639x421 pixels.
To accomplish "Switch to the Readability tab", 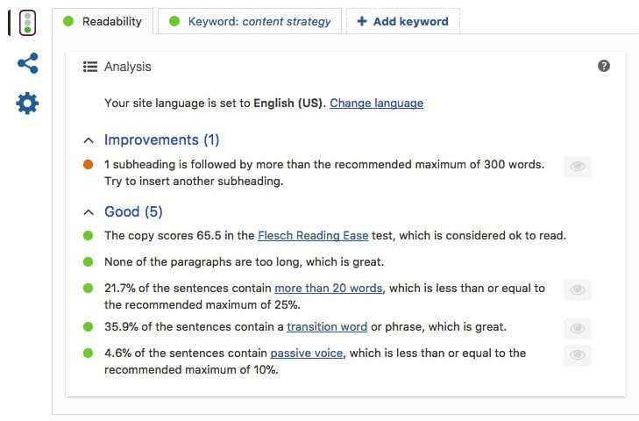I will (x=103, y=21).
